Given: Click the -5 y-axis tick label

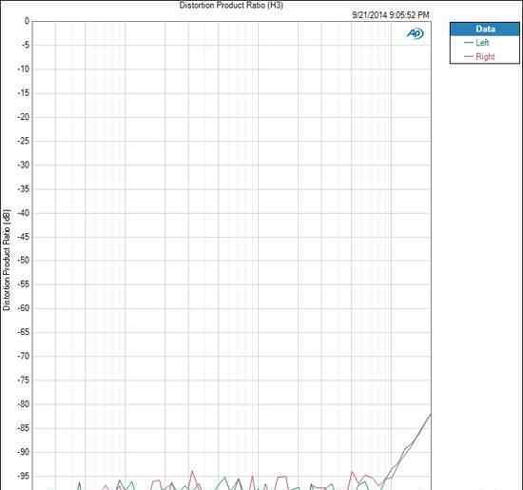Looking at the screenshot, I should pyautogui.click(x=24, y=45).
